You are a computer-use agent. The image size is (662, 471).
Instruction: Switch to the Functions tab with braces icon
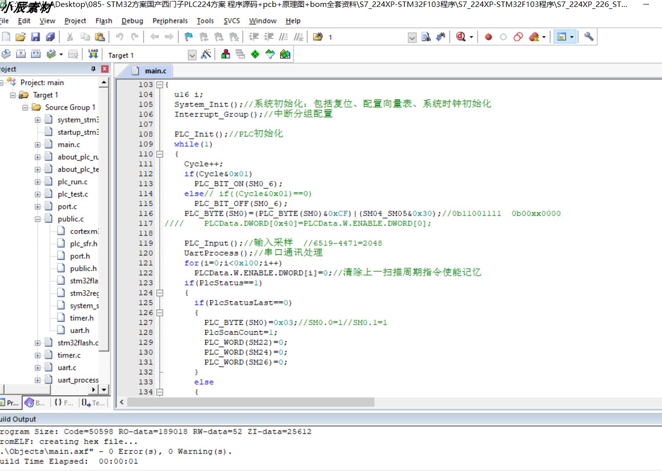tap(63, 403)
